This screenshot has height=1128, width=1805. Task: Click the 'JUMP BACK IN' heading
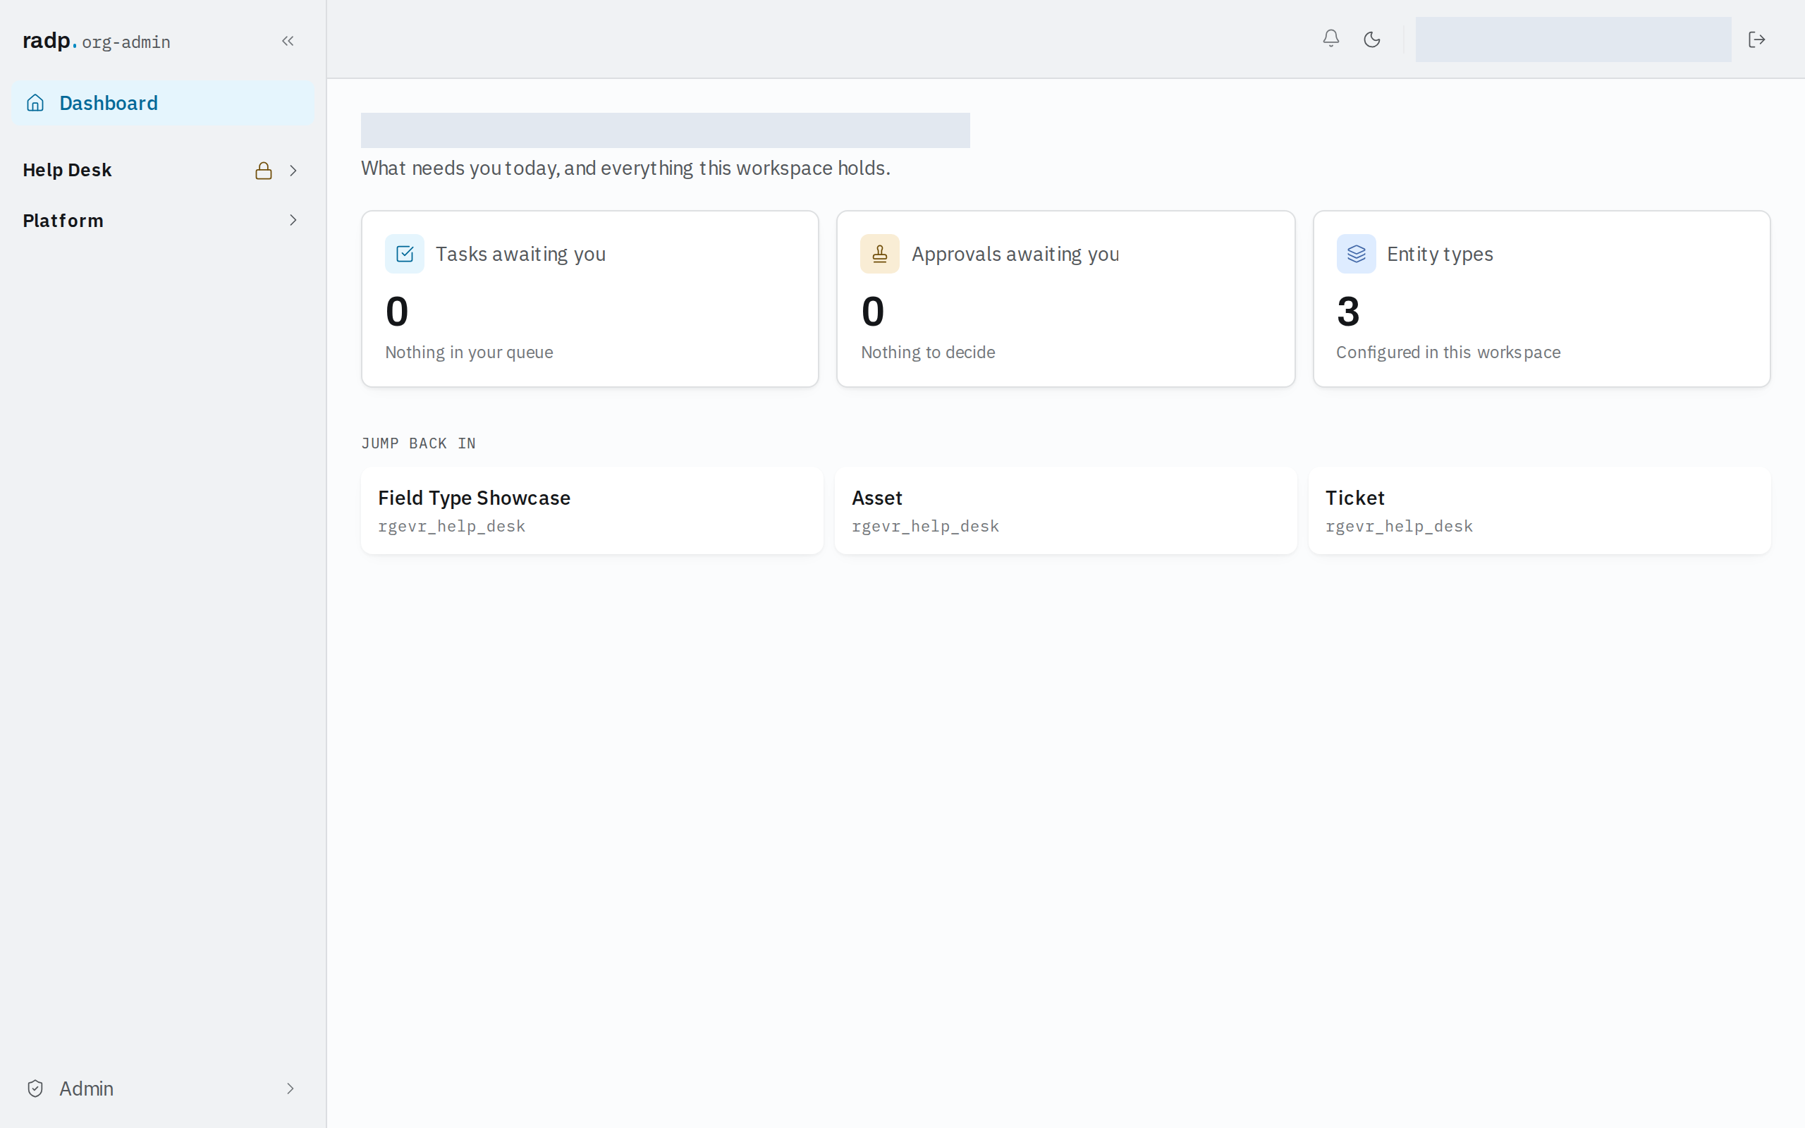[418, 443]
